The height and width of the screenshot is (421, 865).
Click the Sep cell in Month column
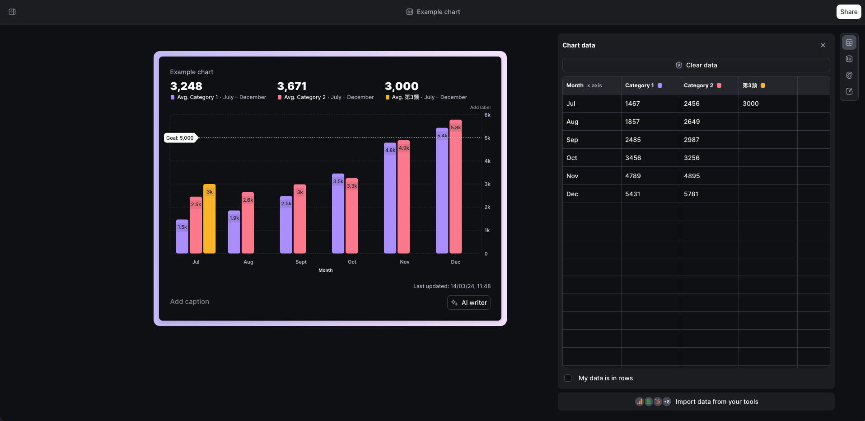592,140
